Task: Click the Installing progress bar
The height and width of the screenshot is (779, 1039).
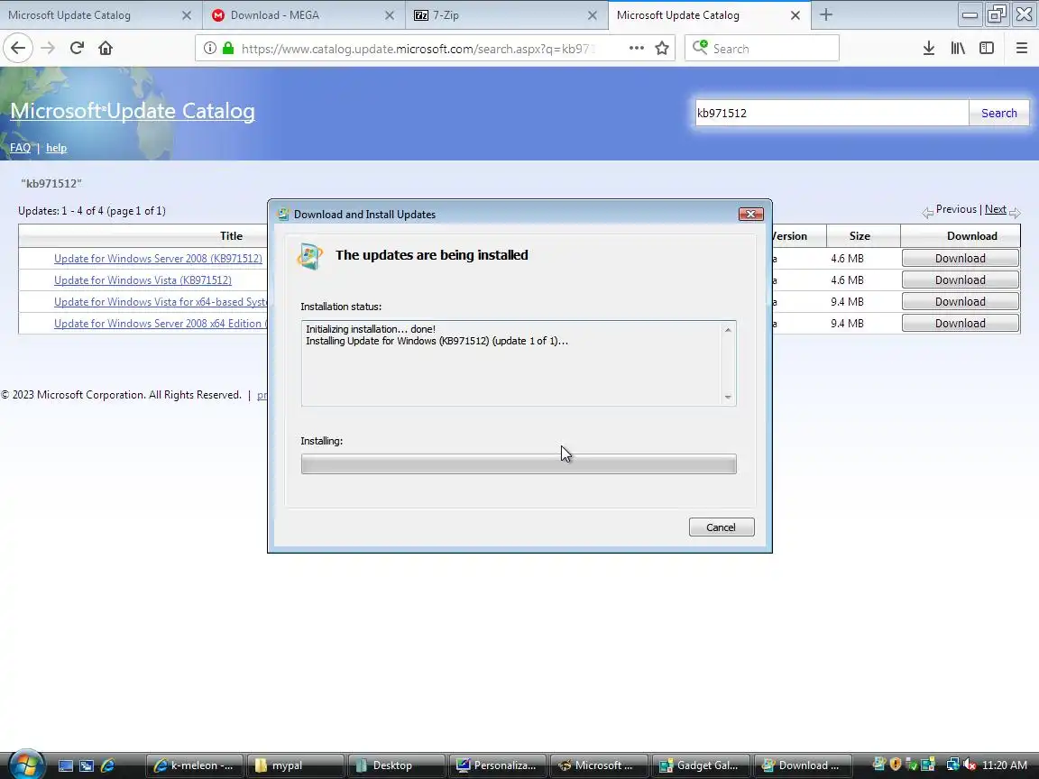Action: click(x=519, y=463)
